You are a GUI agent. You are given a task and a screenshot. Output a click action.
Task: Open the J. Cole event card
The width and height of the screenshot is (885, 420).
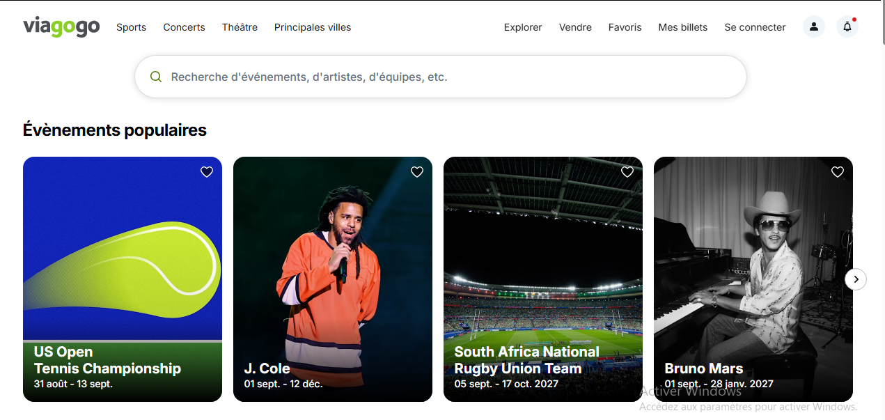333,279
